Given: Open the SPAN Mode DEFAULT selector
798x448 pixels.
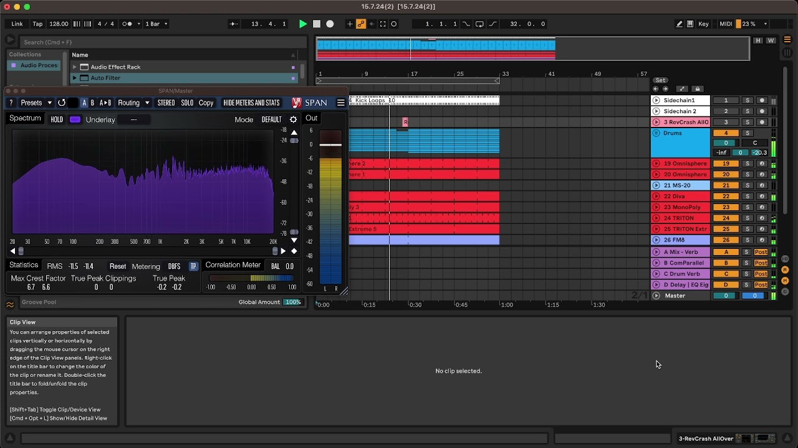Looking at the screenshot, I should click(x=271, y=119).
